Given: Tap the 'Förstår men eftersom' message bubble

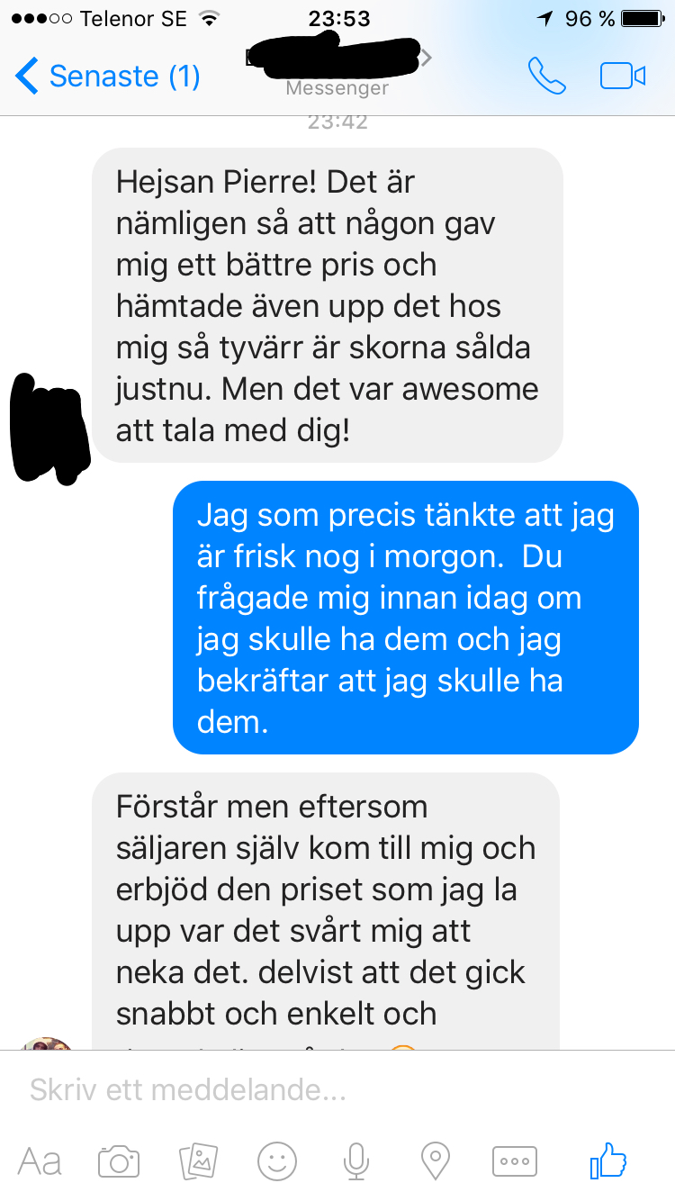Looking at the screenshot, I should tap(326, 911).
